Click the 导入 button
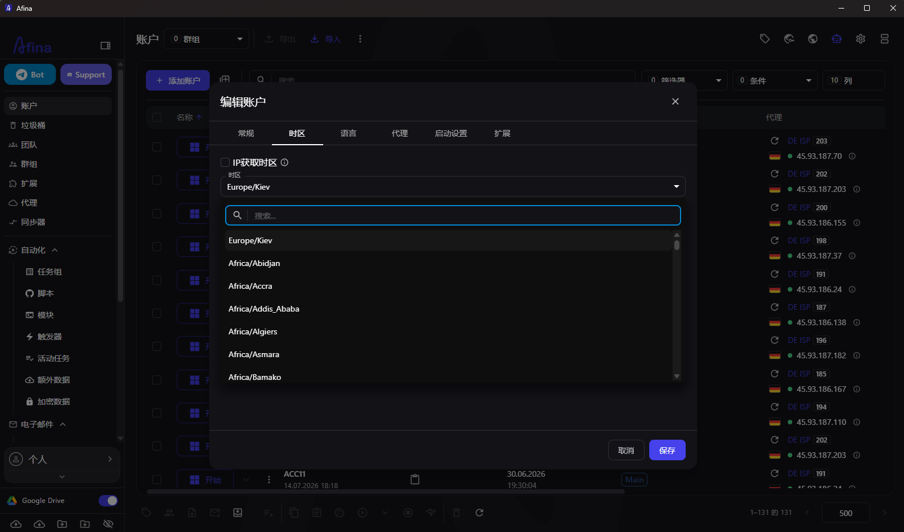 pos(325,39)
